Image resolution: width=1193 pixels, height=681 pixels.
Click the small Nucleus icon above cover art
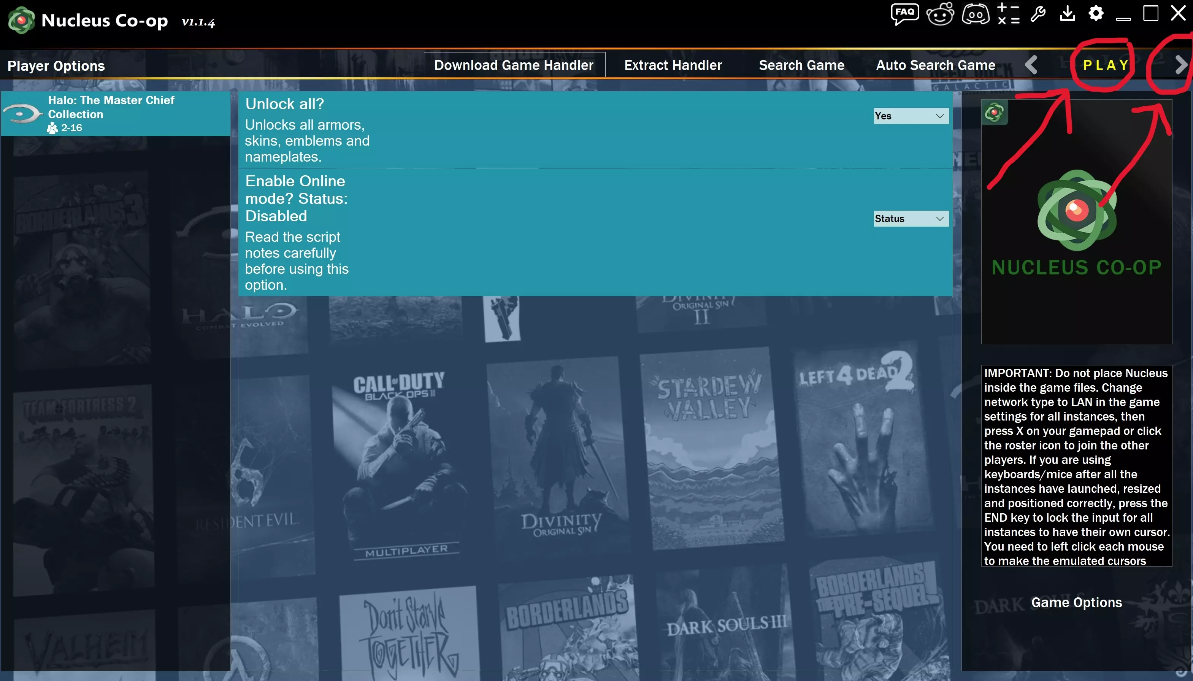click(x=994, y=113)
